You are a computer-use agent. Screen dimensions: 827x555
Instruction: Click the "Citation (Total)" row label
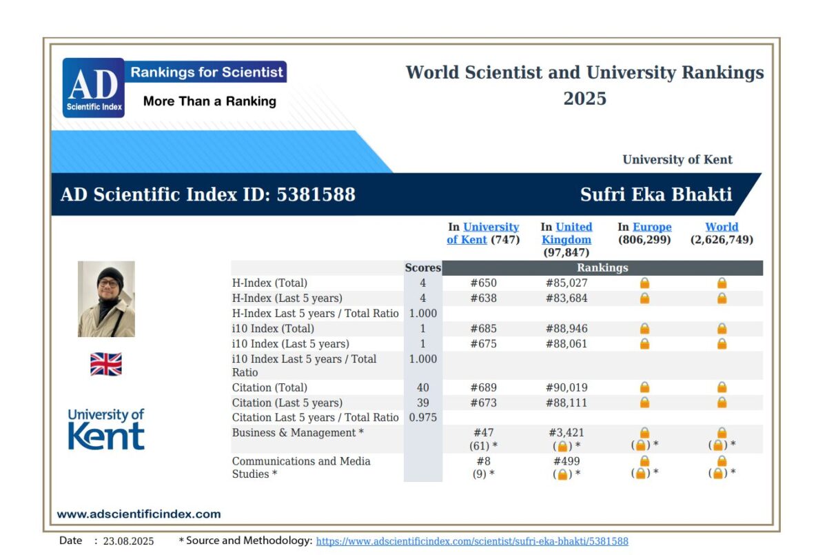coord(269,387)
